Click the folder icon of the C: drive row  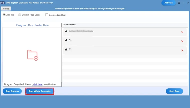pos(66,40)
